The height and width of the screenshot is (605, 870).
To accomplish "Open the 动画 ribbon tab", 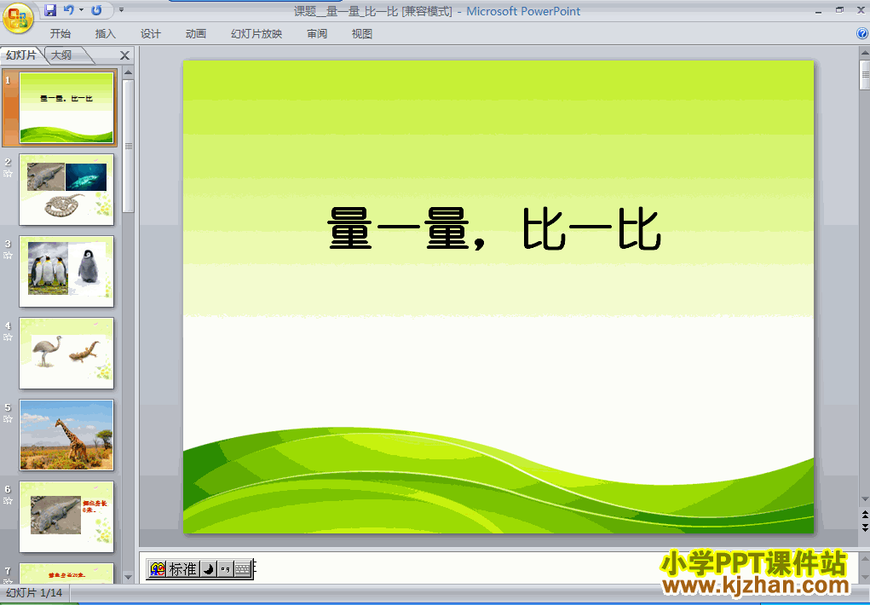I will (196, 34).
